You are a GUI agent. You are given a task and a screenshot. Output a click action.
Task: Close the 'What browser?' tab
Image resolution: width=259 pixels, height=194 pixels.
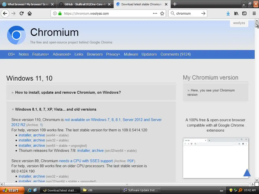click(x=52, y=4)
